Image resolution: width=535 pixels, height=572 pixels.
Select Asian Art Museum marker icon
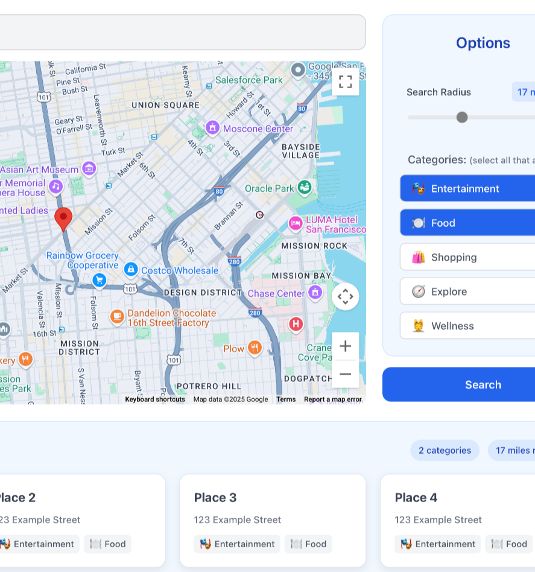pos(89,169)
